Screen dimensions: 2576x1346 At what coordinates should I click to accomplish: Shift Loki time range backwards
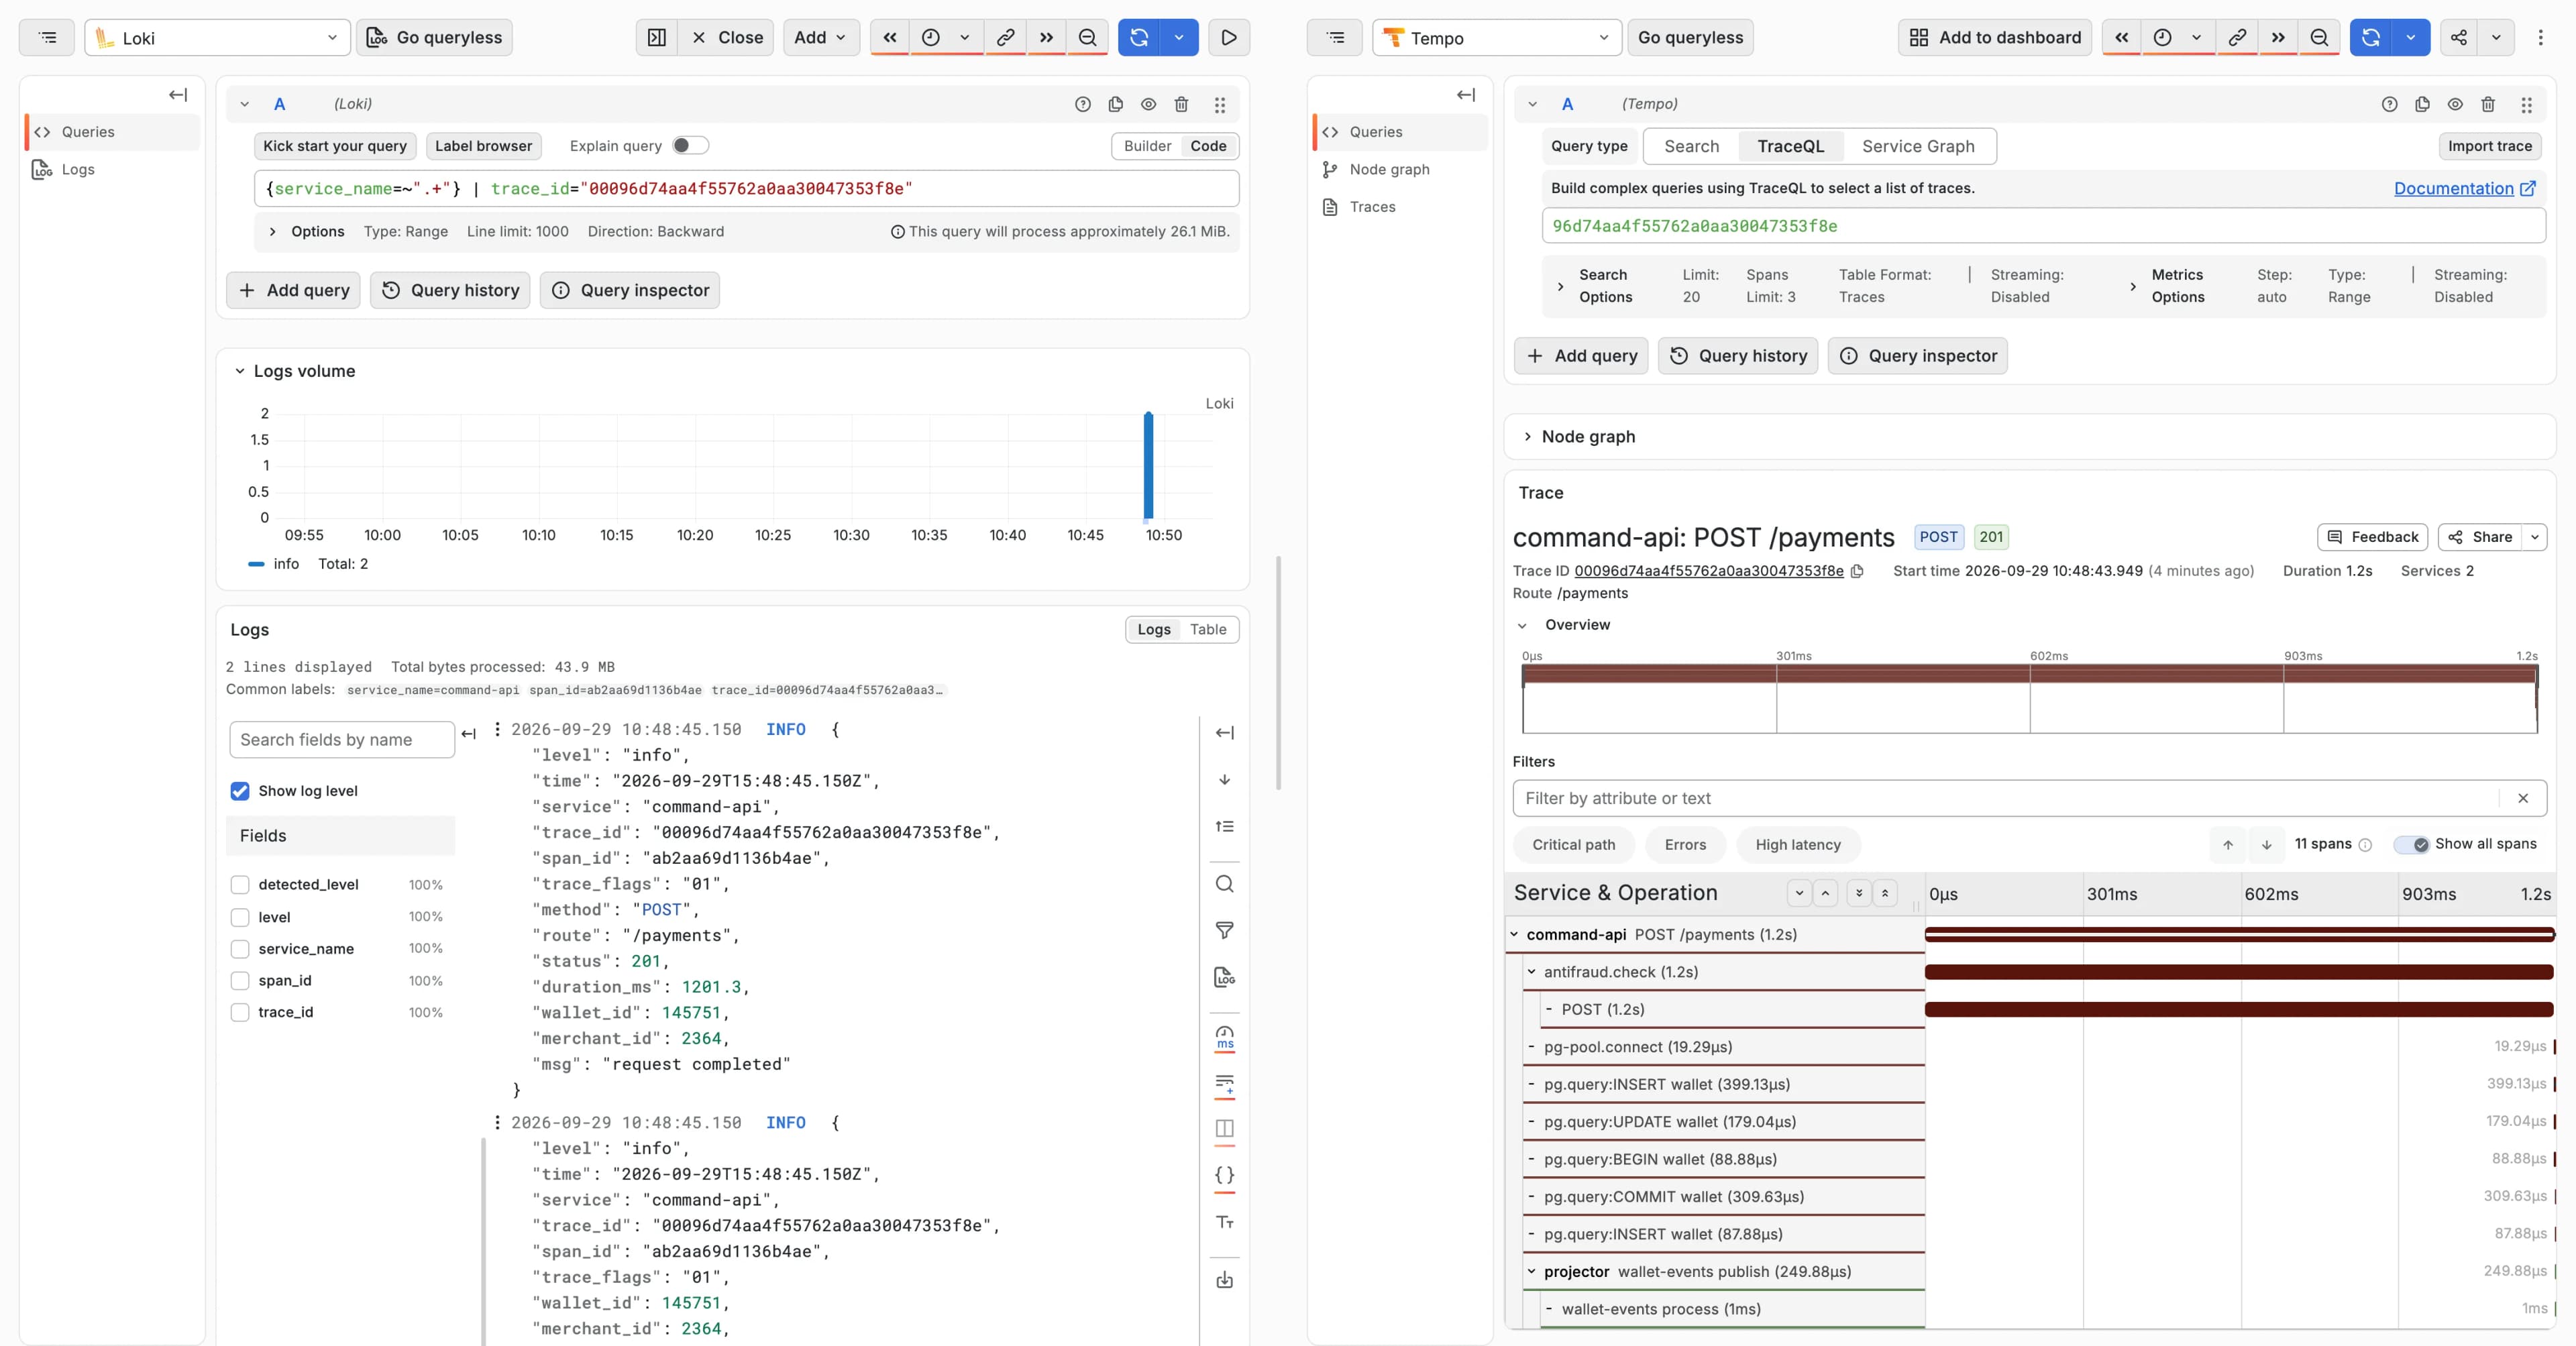pos(890,37)
